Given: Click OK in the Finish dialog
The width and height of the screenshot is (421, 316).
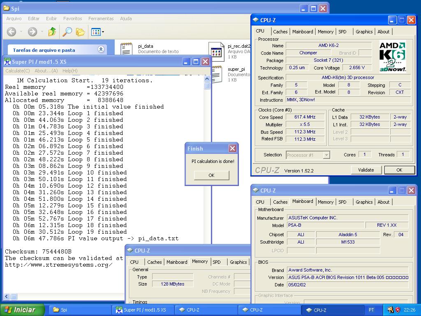Looking at the screenshot, I should [212, 175].
